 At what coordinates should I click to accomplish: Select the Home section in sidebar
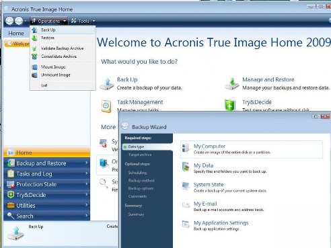47,153
